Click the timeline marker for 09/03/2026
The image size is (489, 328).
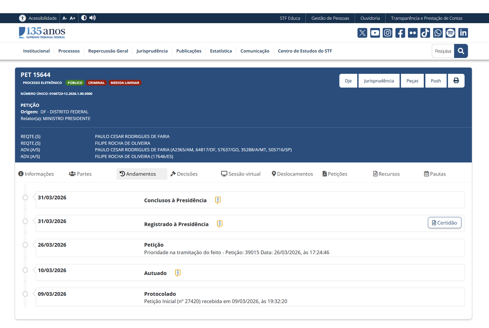tap(25, 294)
